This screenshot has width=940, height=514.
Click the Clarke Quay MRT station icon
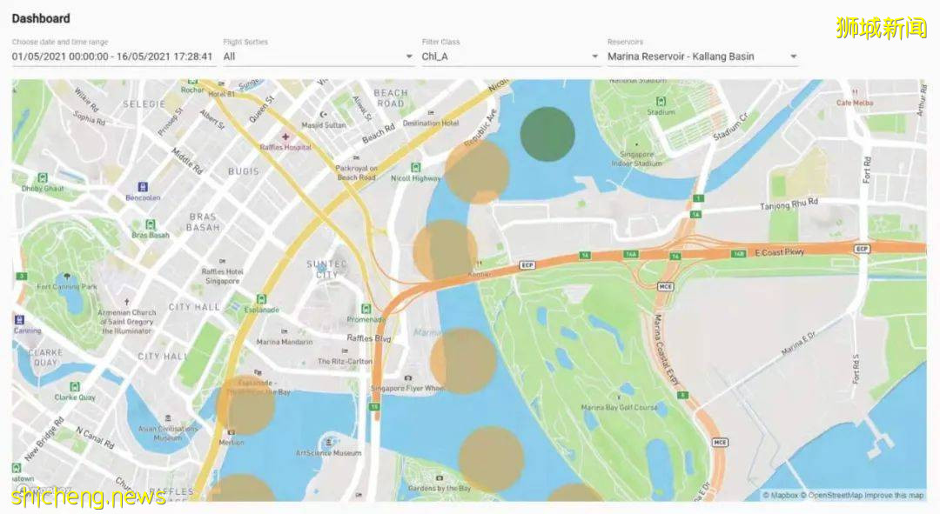tap(75, 386)
